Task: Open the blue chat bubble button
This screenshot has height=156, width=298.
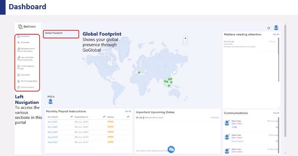Action: [x=171, y=149]
